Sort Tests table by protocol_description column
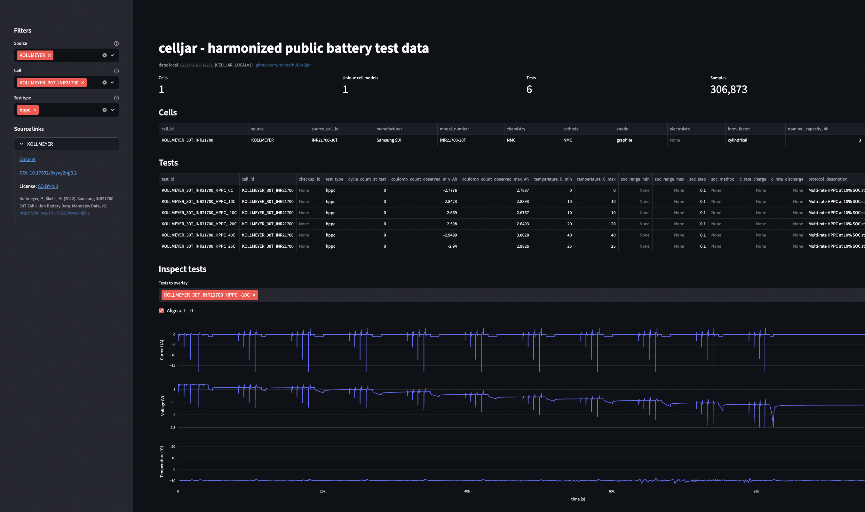 pyautogui.click(x=835, y=179)
